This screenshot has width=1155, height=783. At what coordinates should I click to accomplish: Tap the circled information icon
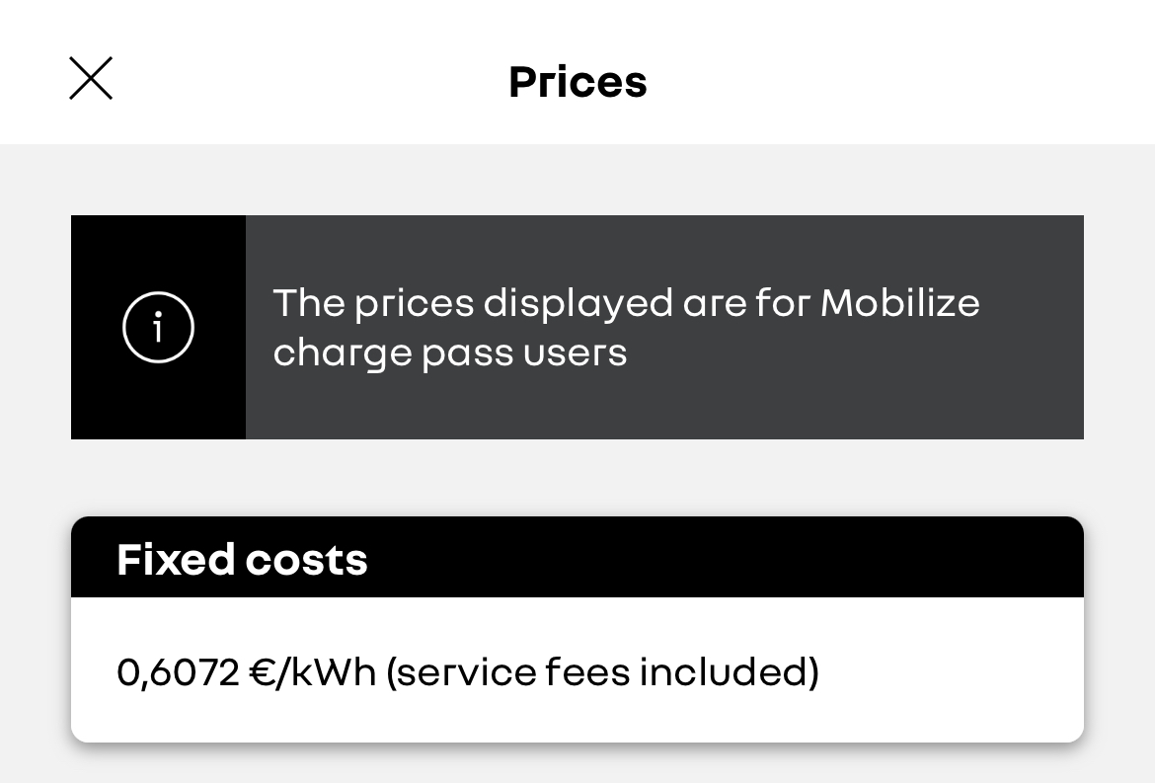point(158,327)
